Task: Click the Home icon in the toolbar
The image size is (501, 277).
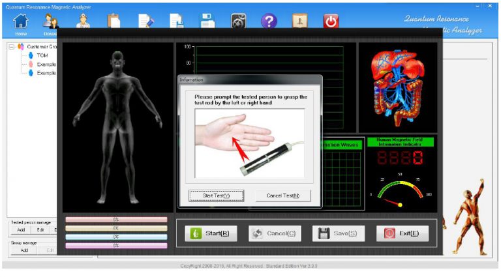Action: pyautogui.click(x=20, y=22)
